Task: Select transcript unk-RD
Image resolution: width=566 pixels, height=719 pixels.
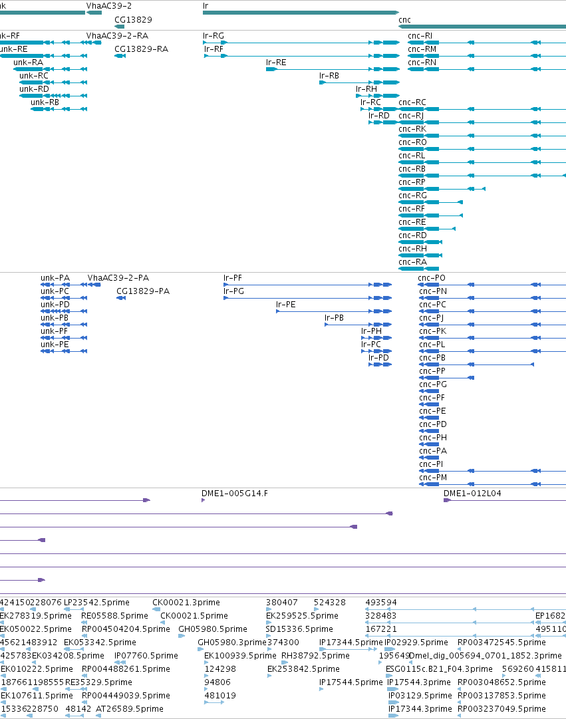Action: point(34,89)
